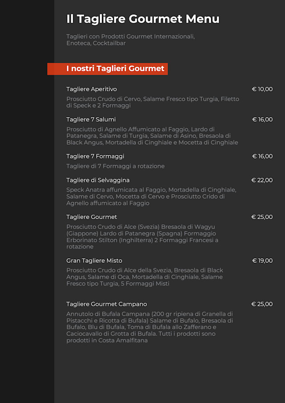The width and height of the screenshot is (285, 403).
Task: Click the subtitle mentioning Enoteca, Cocktailbar
Action: 130,40
